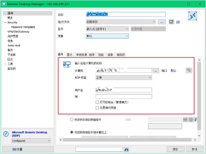Reveal password with the eye icon
The image size is (206, 154).
point(185,120)
